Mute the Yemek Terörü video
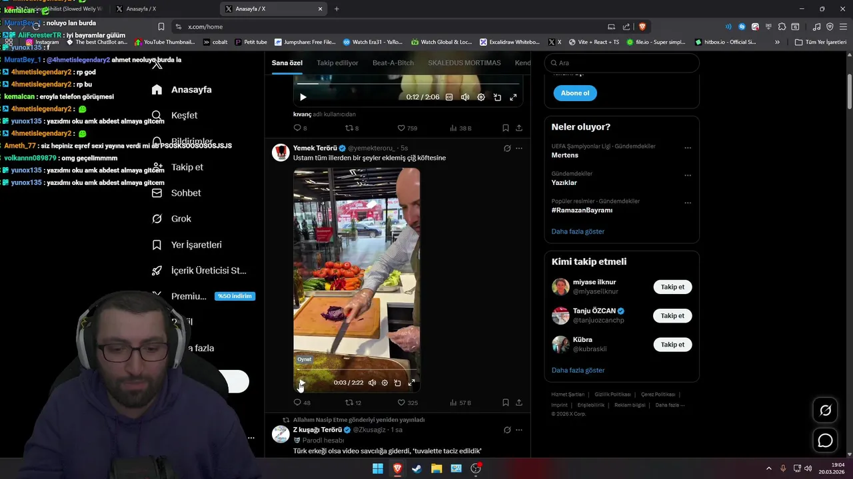The width and height of the screenshot is (853, 479). (x=372, y=383)
